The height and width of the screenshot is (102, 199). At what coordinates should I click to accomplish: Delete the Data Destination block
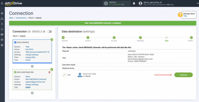[x=49, y=72]
